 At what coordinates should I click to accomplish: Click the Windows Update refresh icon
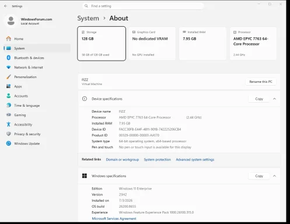[x=9, y=143]
